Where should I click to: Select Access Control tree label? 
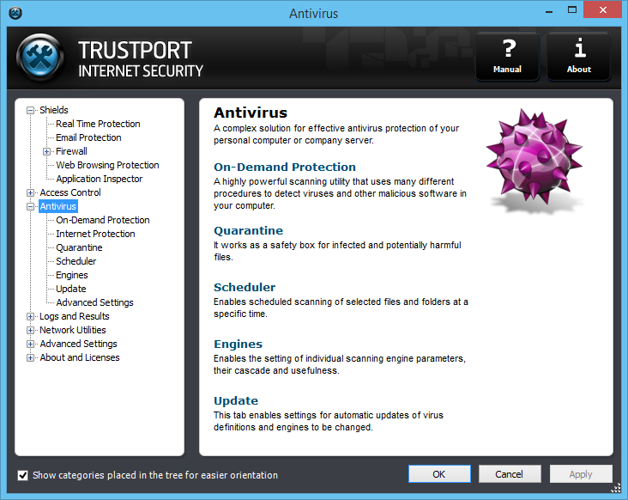point(70,192)
